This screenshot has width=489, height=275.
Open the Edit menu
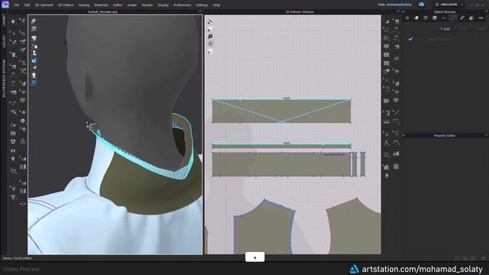tap(28, 5)
